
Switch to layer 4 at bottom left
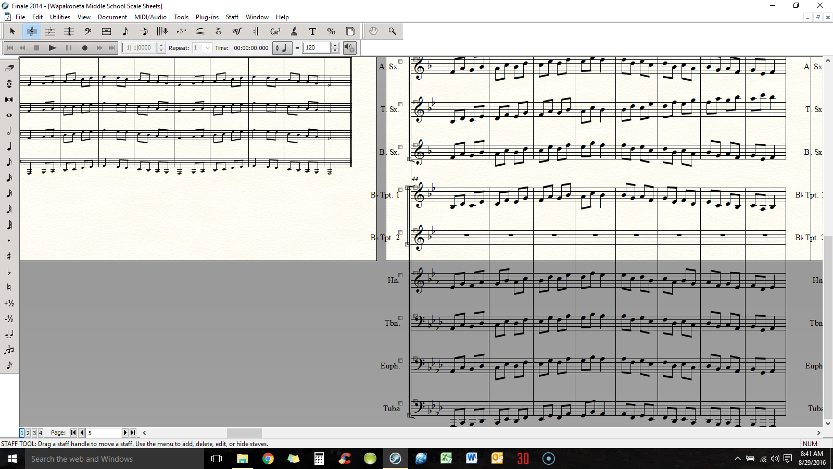point(41,433)
